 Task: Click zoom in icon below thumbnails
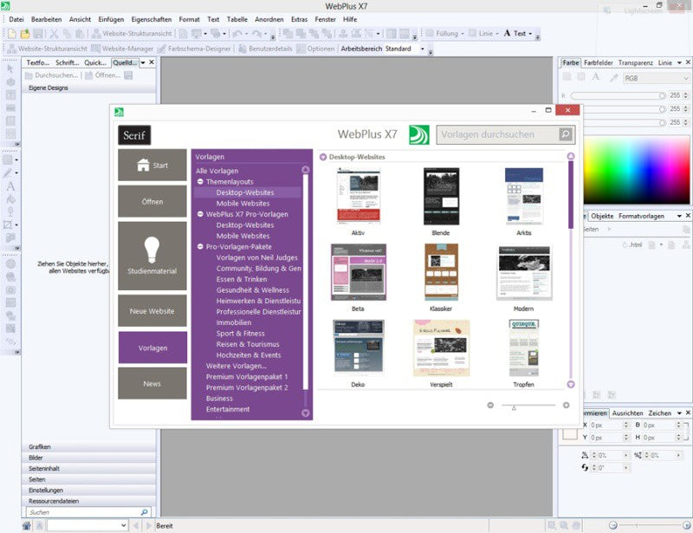[567, 406]
